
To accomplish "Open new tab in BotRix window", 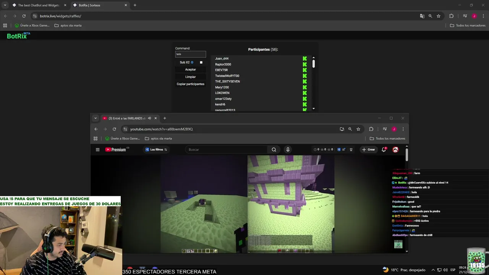I will click(x=135, y=5).
